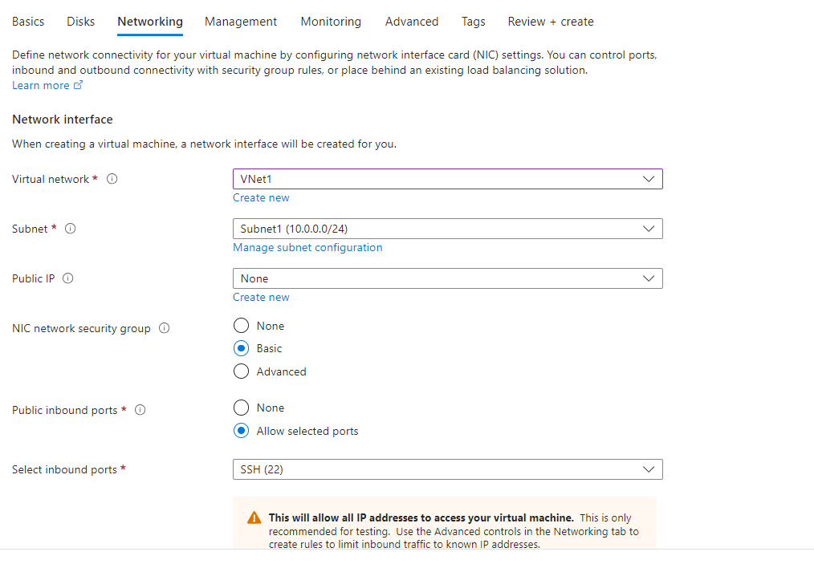The height and width of the screenshot is (564, 814).
Task: Select None for public inbound ports
Action: pyautogui.click(x=242, y=408)
